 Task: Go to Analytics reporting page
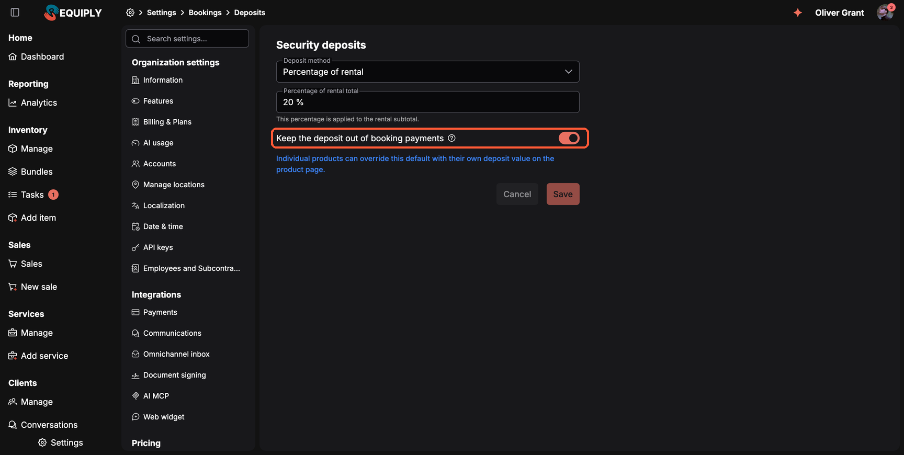pyautogui.click(x=33, y=103)
